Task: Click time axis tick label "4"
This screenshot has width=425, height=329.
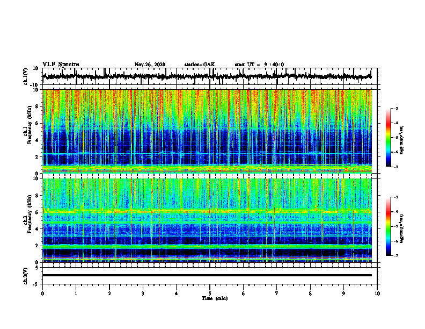Action: (x=177, y=294)
